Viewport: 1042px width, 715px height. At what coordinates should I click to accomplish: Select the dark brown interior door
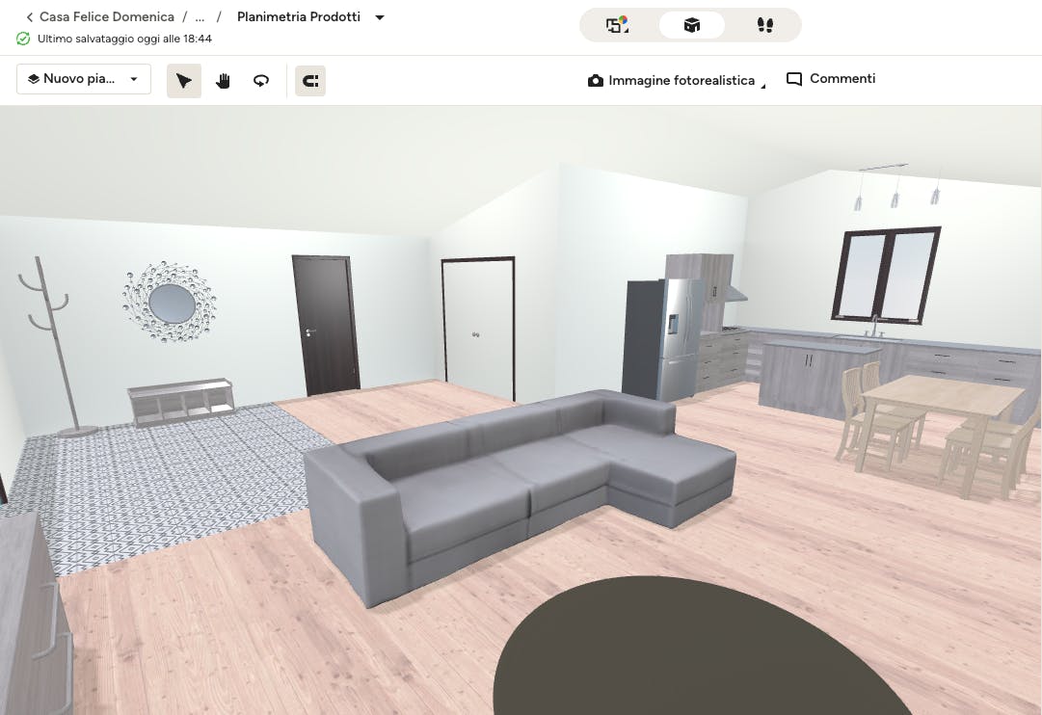(x=326, y=325)
